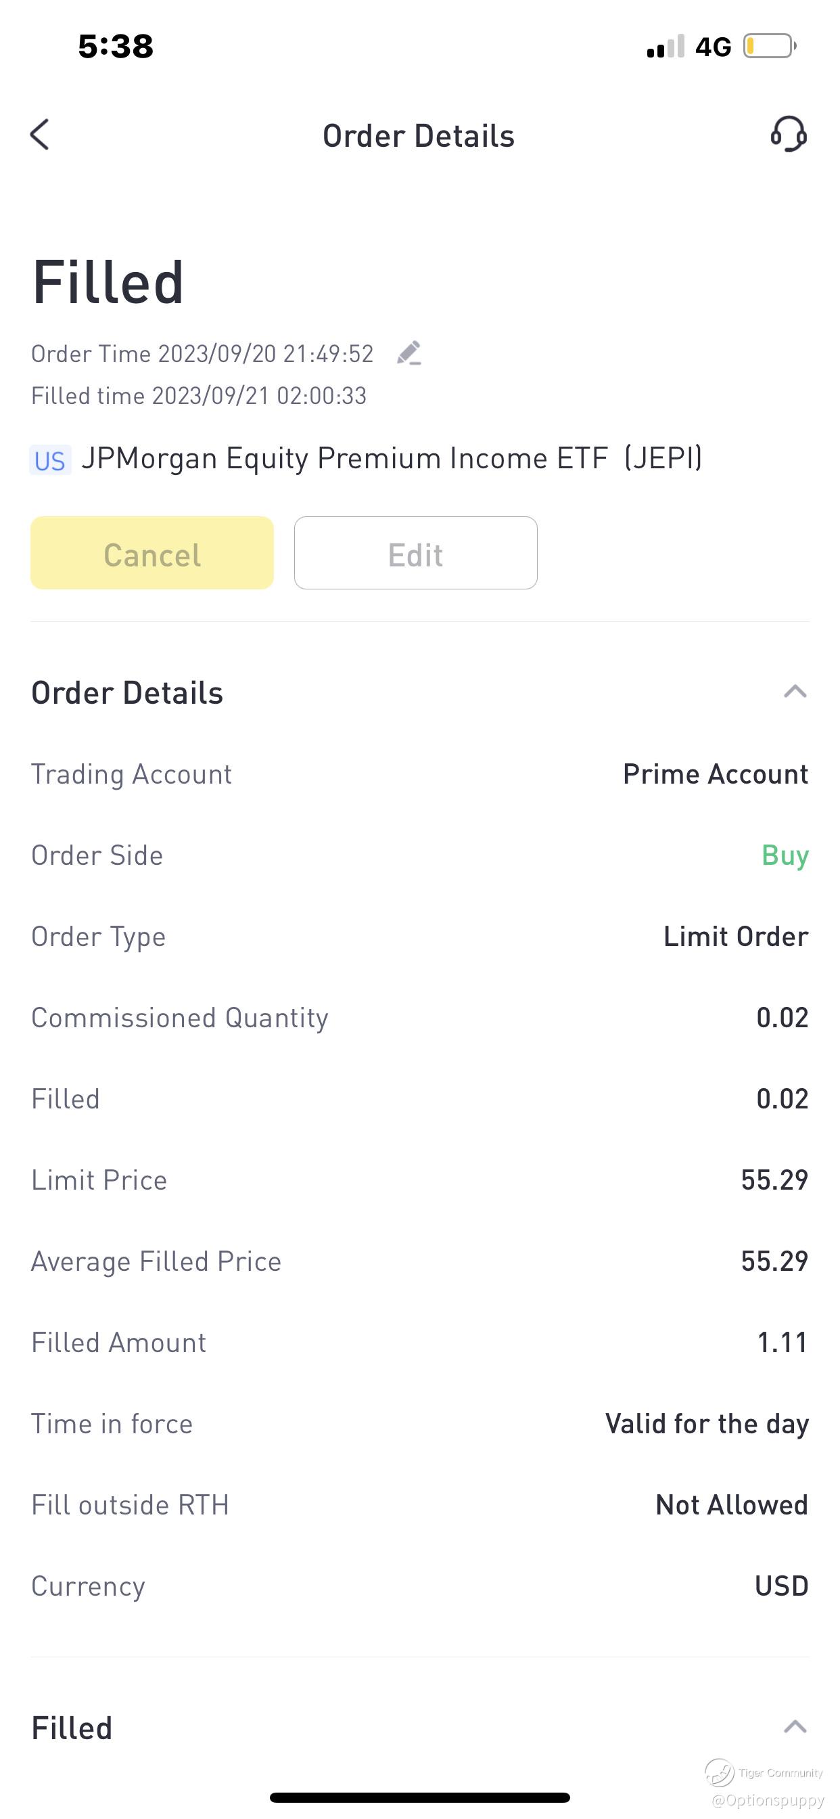Go back using the left arrow
This screenshot has width=840, height=1819.
(x=39, y=134)
